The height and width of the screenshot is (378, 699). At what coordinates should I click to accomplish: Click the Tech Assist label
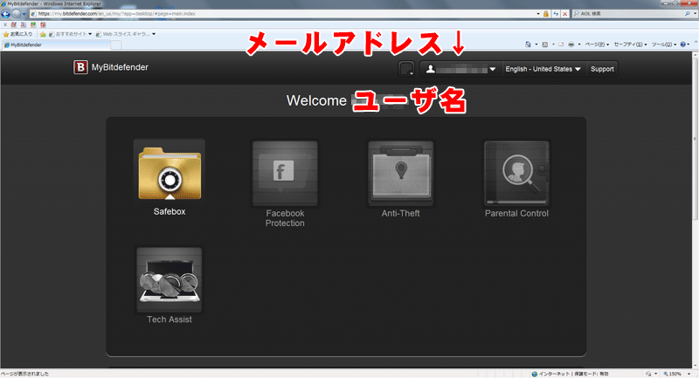click(170, 320)
